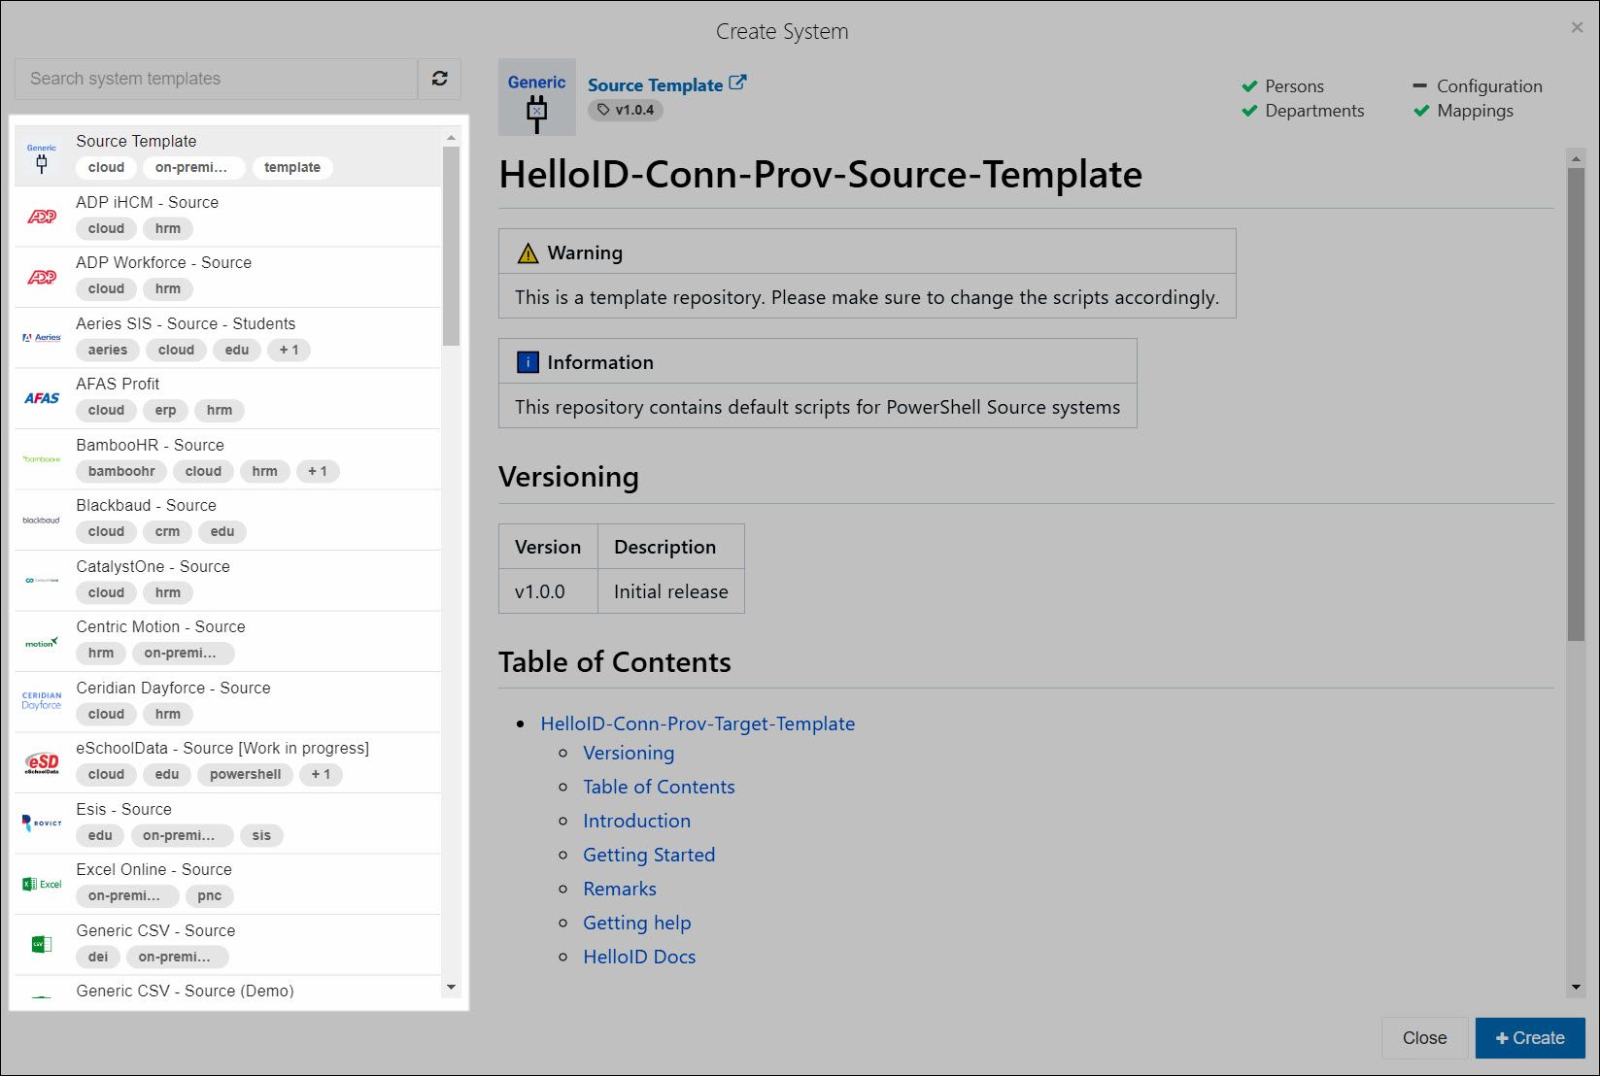This screenshot has height=1076, width=1600.
Task: Click the AFAS Profit logo icon
Action: point(42,398)
